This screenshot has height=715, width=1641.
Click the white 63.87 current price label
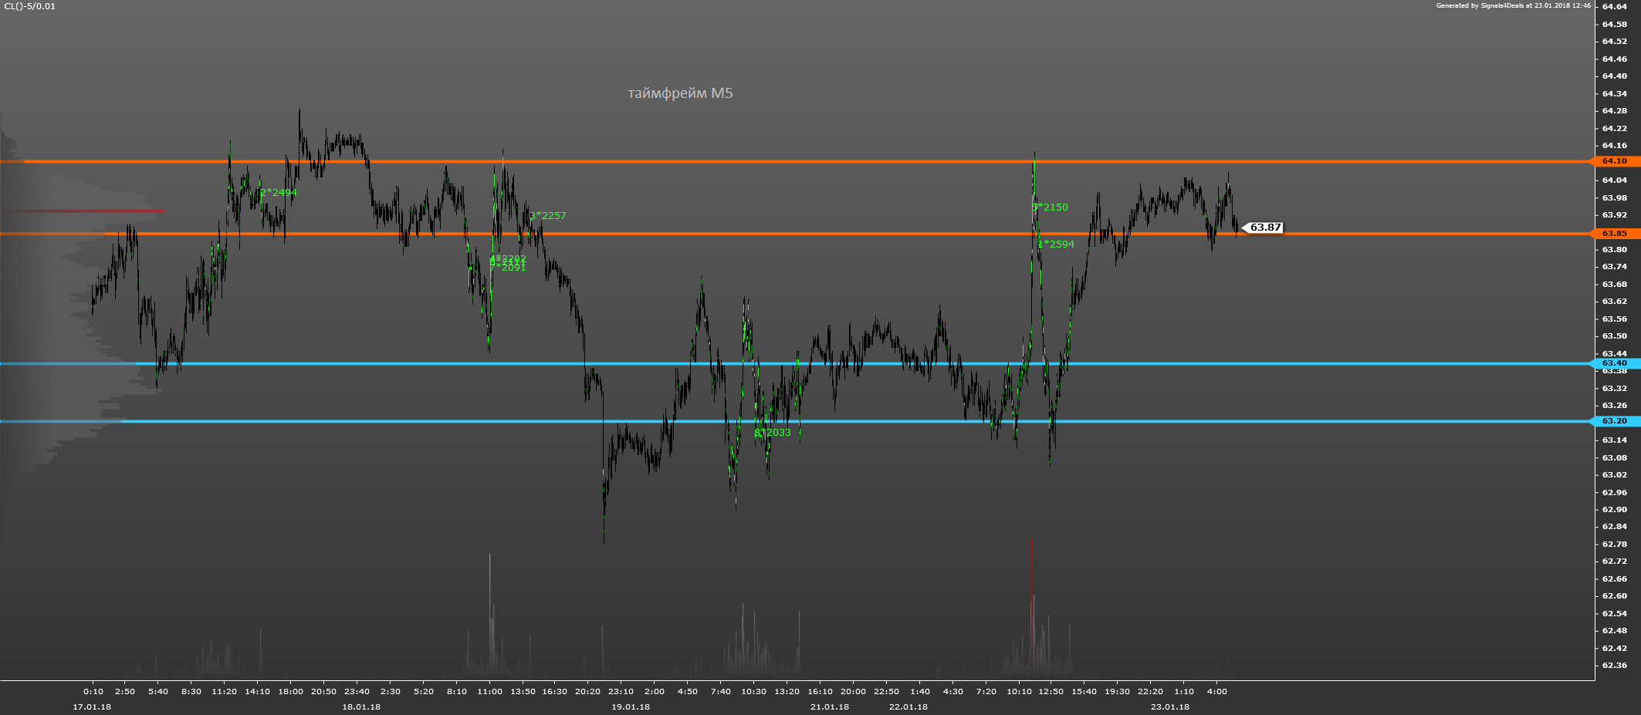point(1265,228)
